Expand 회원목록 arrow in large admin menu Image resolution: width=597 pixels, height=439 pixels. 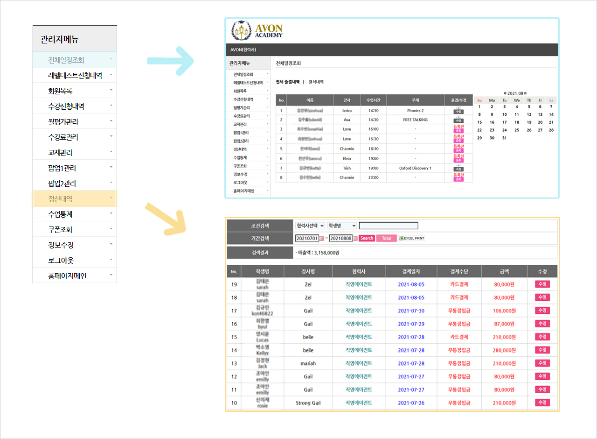[x=111, y=90]
